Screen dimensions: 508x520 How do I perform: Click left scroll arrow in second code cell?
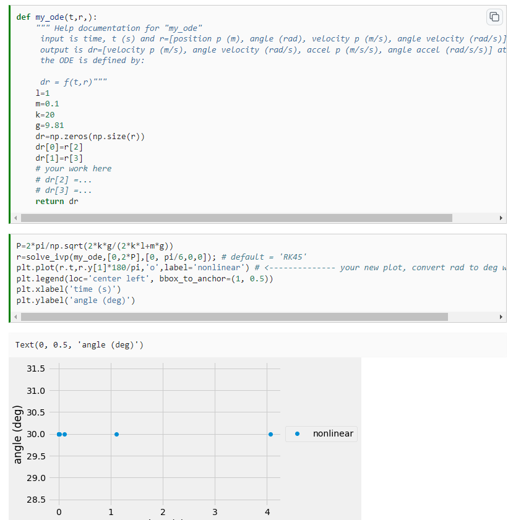[15, 317]
